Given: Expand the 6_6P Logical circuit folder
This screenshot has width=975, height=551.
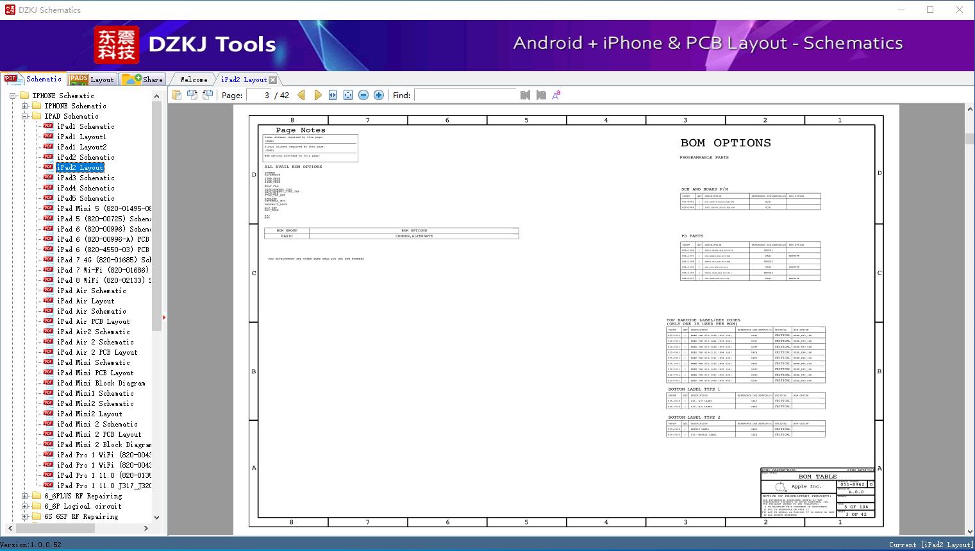Looking at the screenshot, I should pos(25,506).
